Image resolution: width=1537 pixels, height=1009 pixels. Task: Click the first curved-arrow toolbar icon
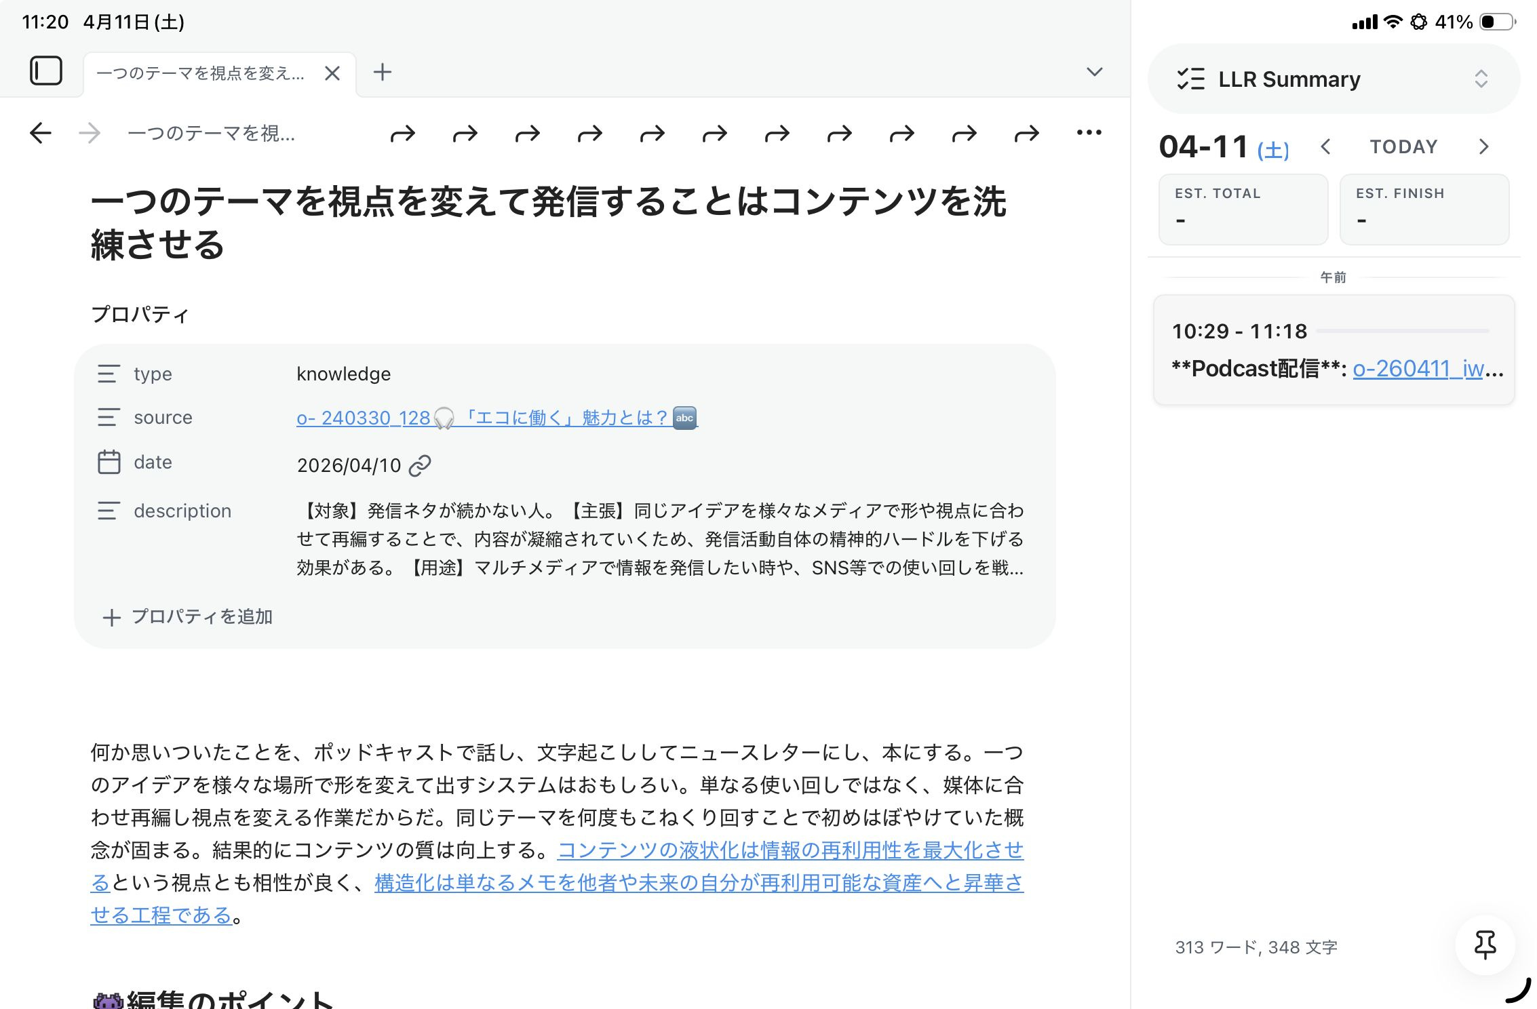tap(402, 134)
